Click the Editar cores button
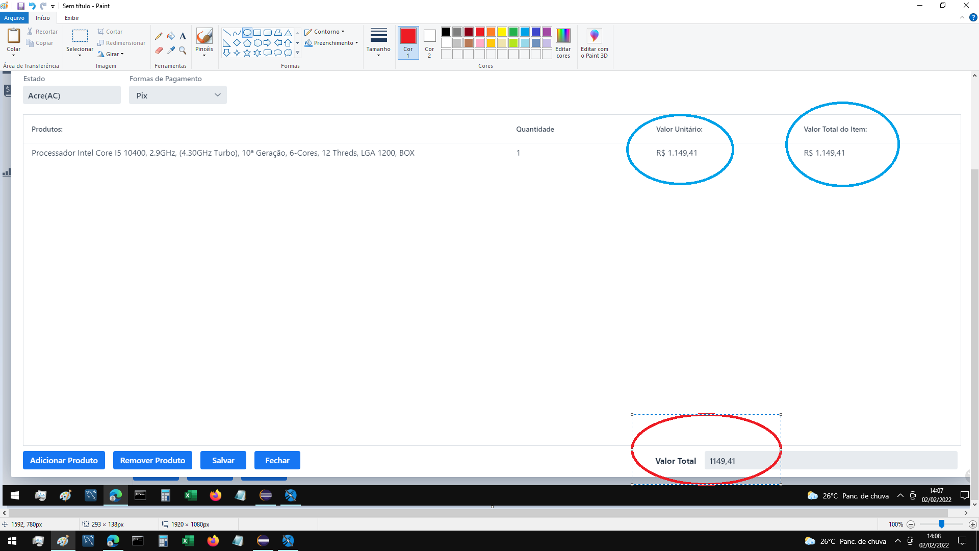The image size is (979, 551). (563, 43)
